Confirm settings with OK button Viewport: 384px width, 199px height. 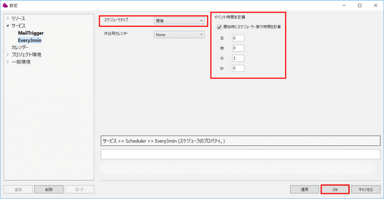pyautogui.click(x=335, y=189)
